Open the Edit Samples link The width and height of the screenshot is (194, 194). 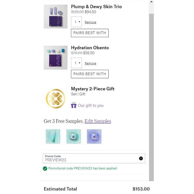98,121
